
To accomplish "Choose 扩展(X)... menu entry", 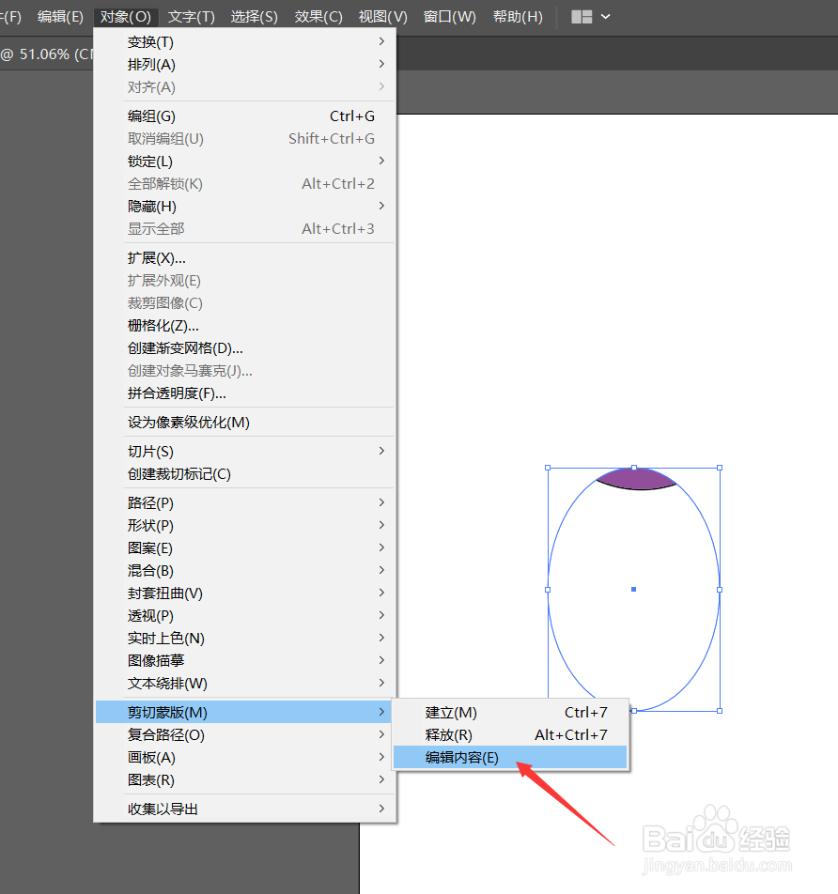I will (x=244, y=258).
